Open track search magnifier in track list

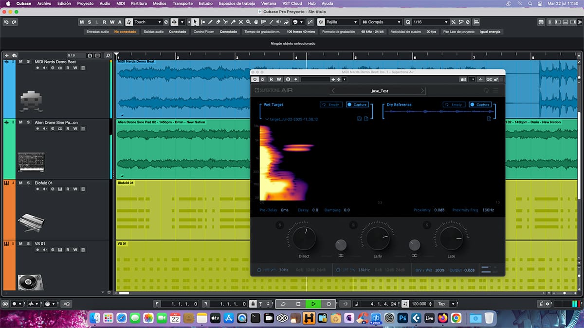pos(108,55)
